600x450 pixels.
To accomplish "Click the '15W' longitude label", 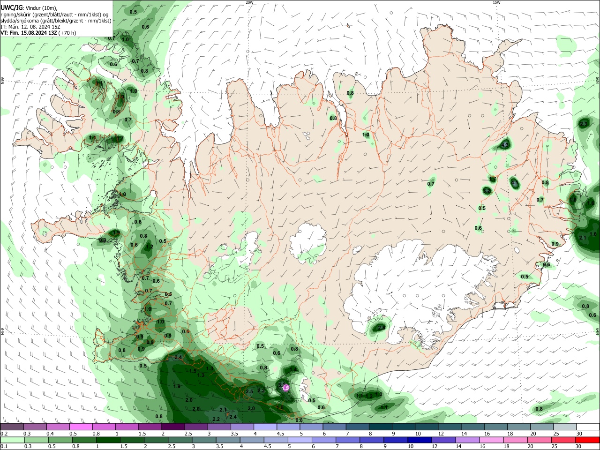I will coord(496,2).
